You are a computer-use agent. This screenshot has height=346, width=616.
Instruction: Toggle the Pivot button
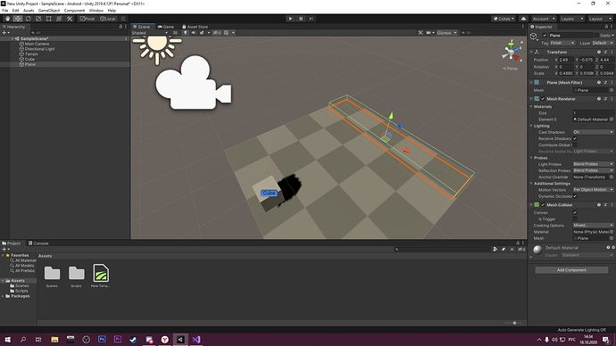click(x=87, y=19)
